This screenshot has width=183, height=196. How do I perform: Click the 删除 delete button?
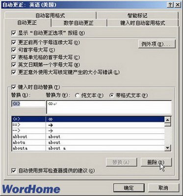point(156,162)
